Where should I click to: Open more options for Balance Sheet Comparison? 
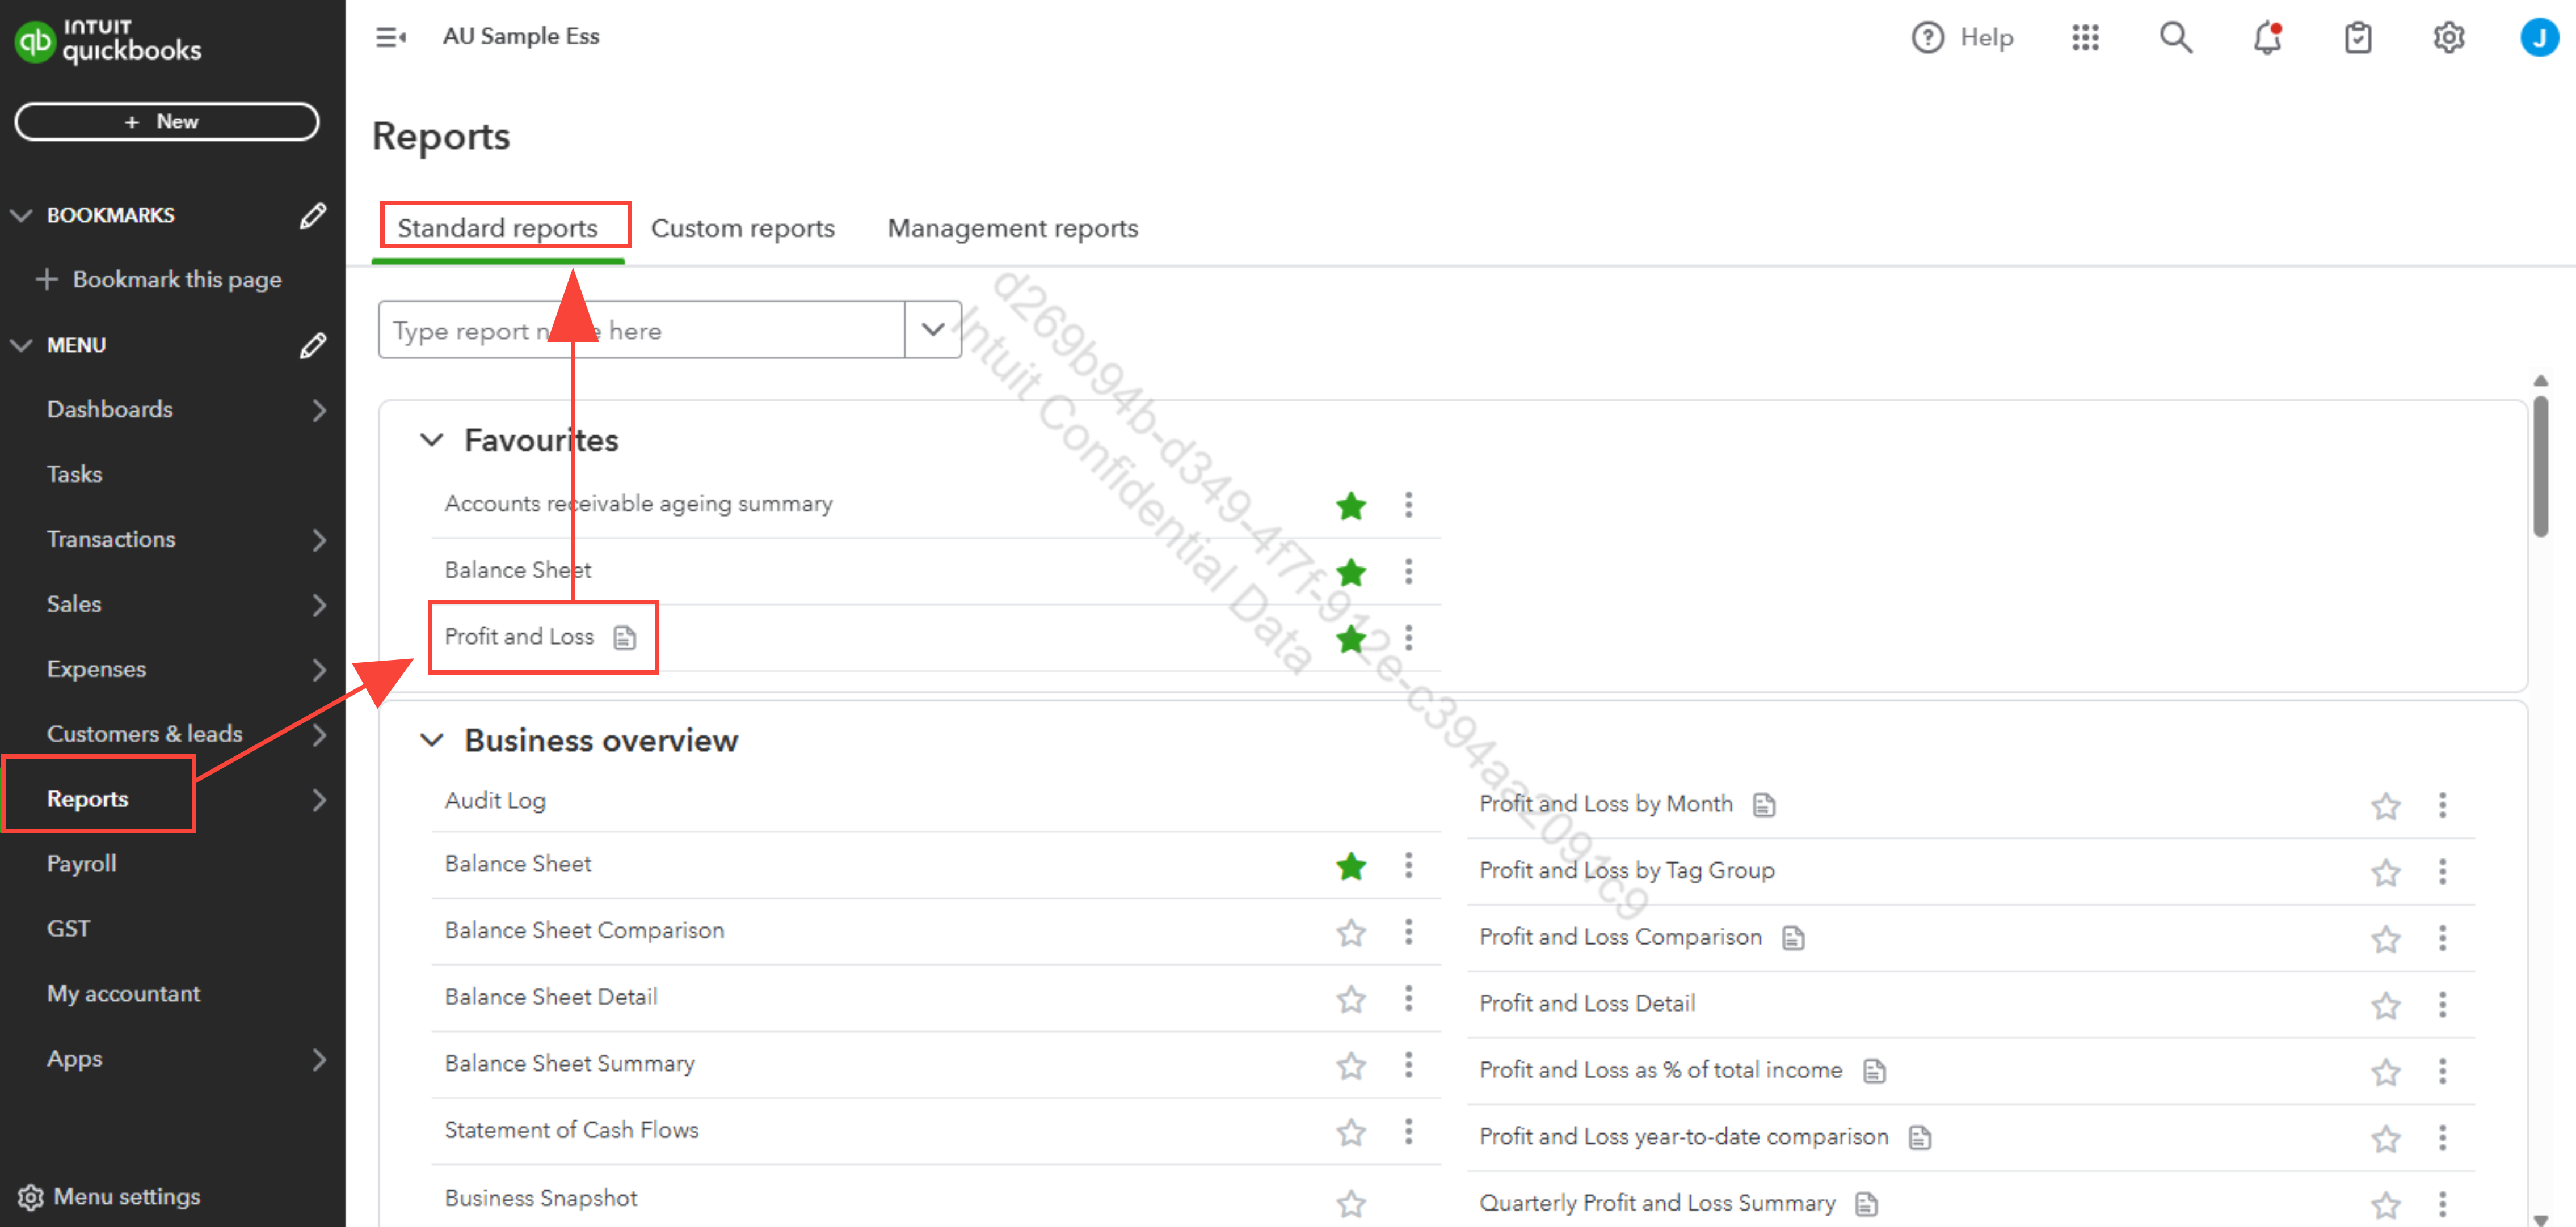pos(1408,931)
